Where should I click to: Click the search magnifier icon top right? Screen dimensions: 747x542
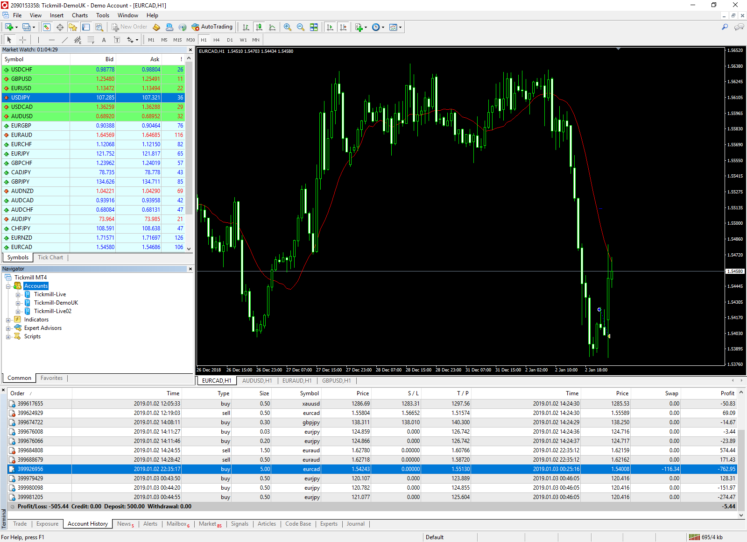tap(725, 27)
